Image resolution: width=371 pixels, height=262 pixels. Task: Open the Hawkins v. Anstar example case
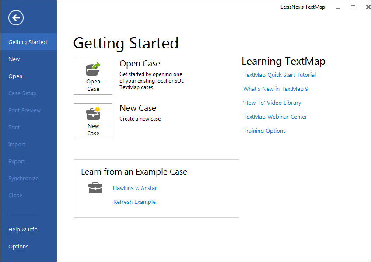(x=135, y=188)
